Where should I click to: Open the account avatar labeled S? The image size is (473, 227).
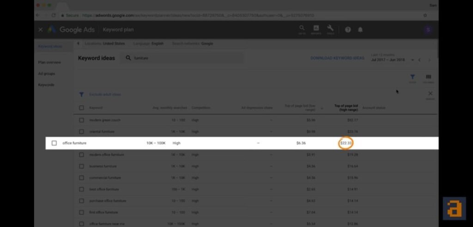click(428, 30)
